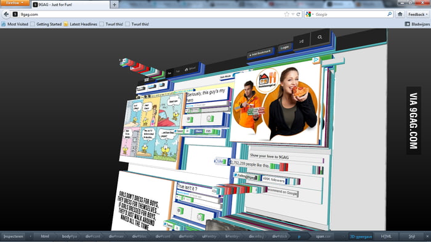This screenshot has width=431, height=242.
Task: Select the highlighted p breadcrumb node
Action: [x=299, y=236]
